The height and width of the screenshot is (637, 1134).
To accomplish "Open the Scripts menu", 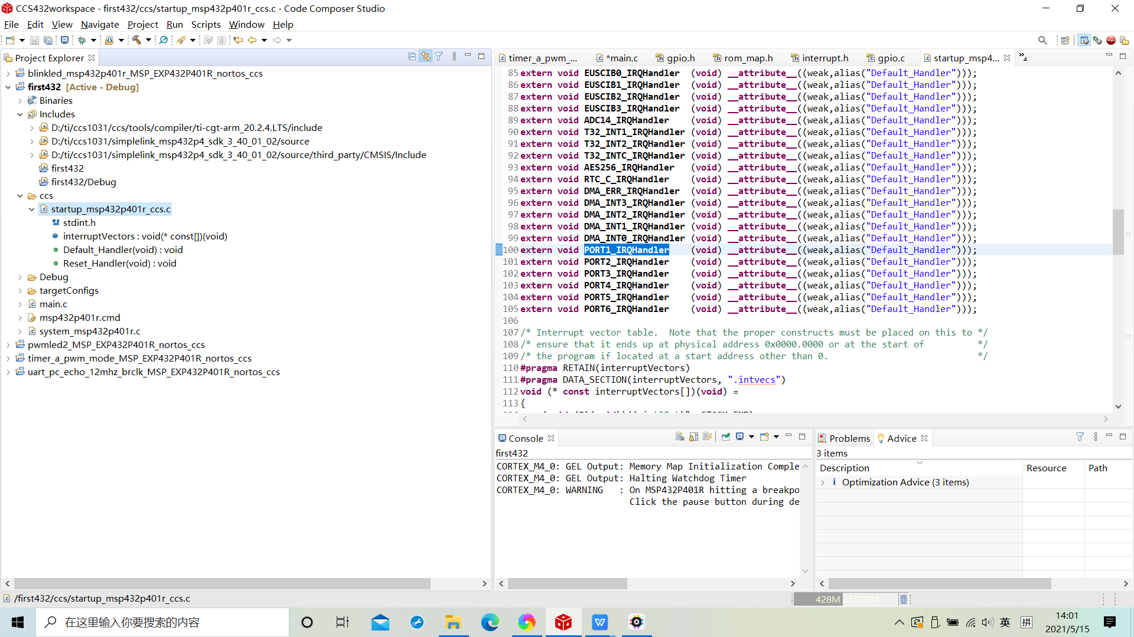I will coord(206,25).
